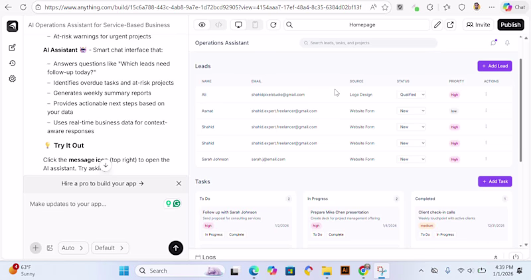Open the AI assistant message icon
The height and width of the screenshot is (280, 531).
point(493,43)
